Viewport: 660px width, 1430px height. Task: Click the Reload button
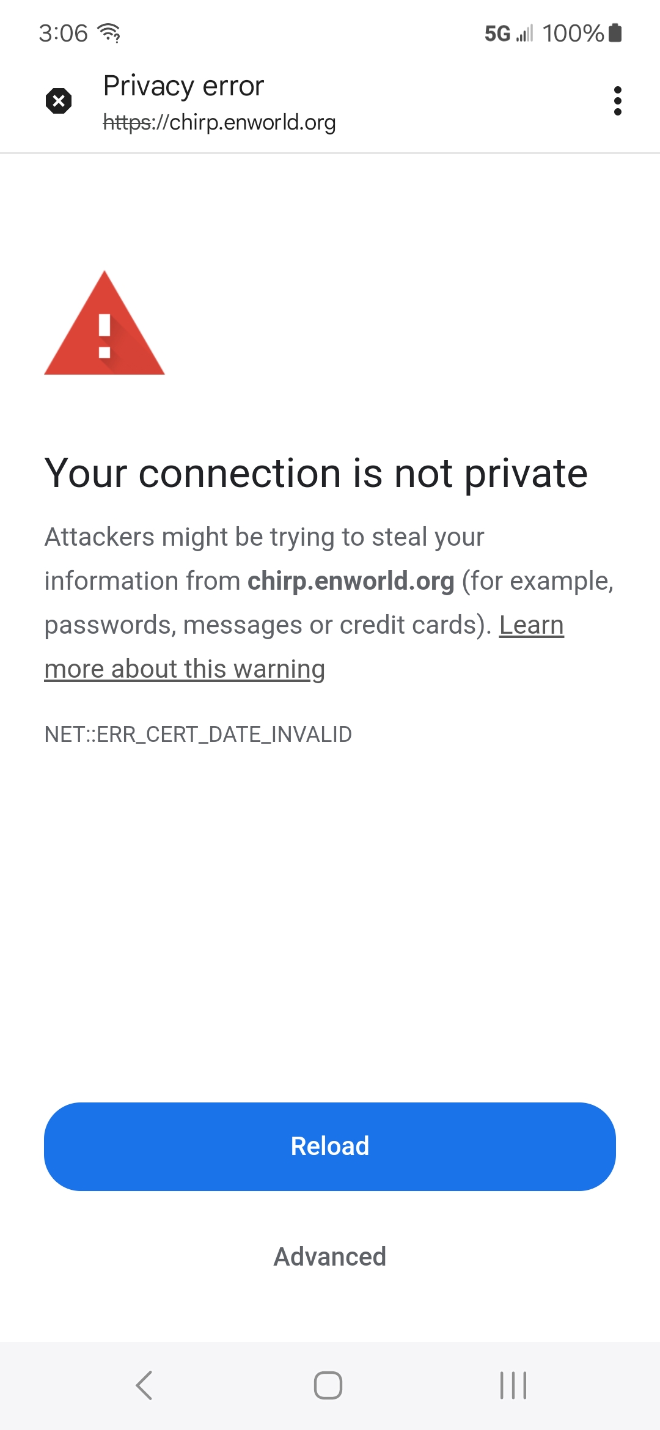pos(330,1146)
